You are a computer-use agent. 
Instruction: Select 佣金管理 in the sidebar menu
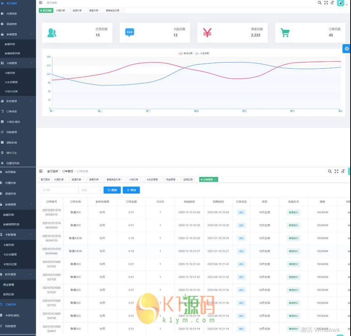pos(9,284)
